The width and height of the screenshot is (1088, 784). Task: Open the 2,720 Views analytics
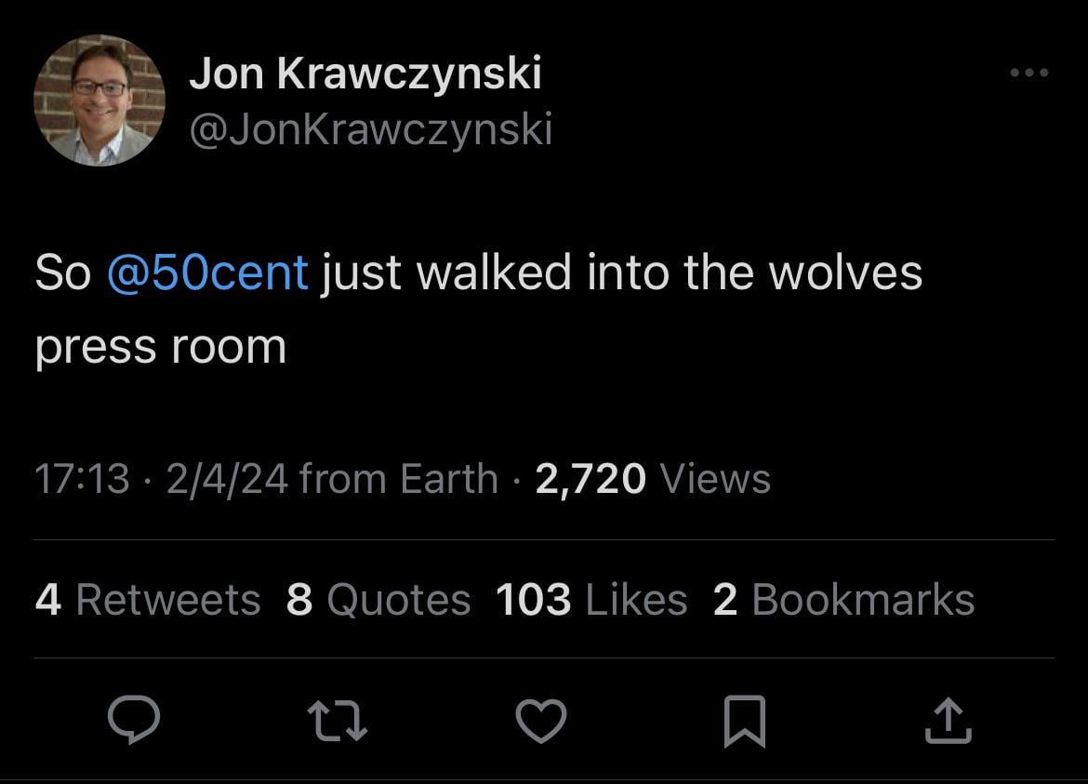tap(653, 479)
